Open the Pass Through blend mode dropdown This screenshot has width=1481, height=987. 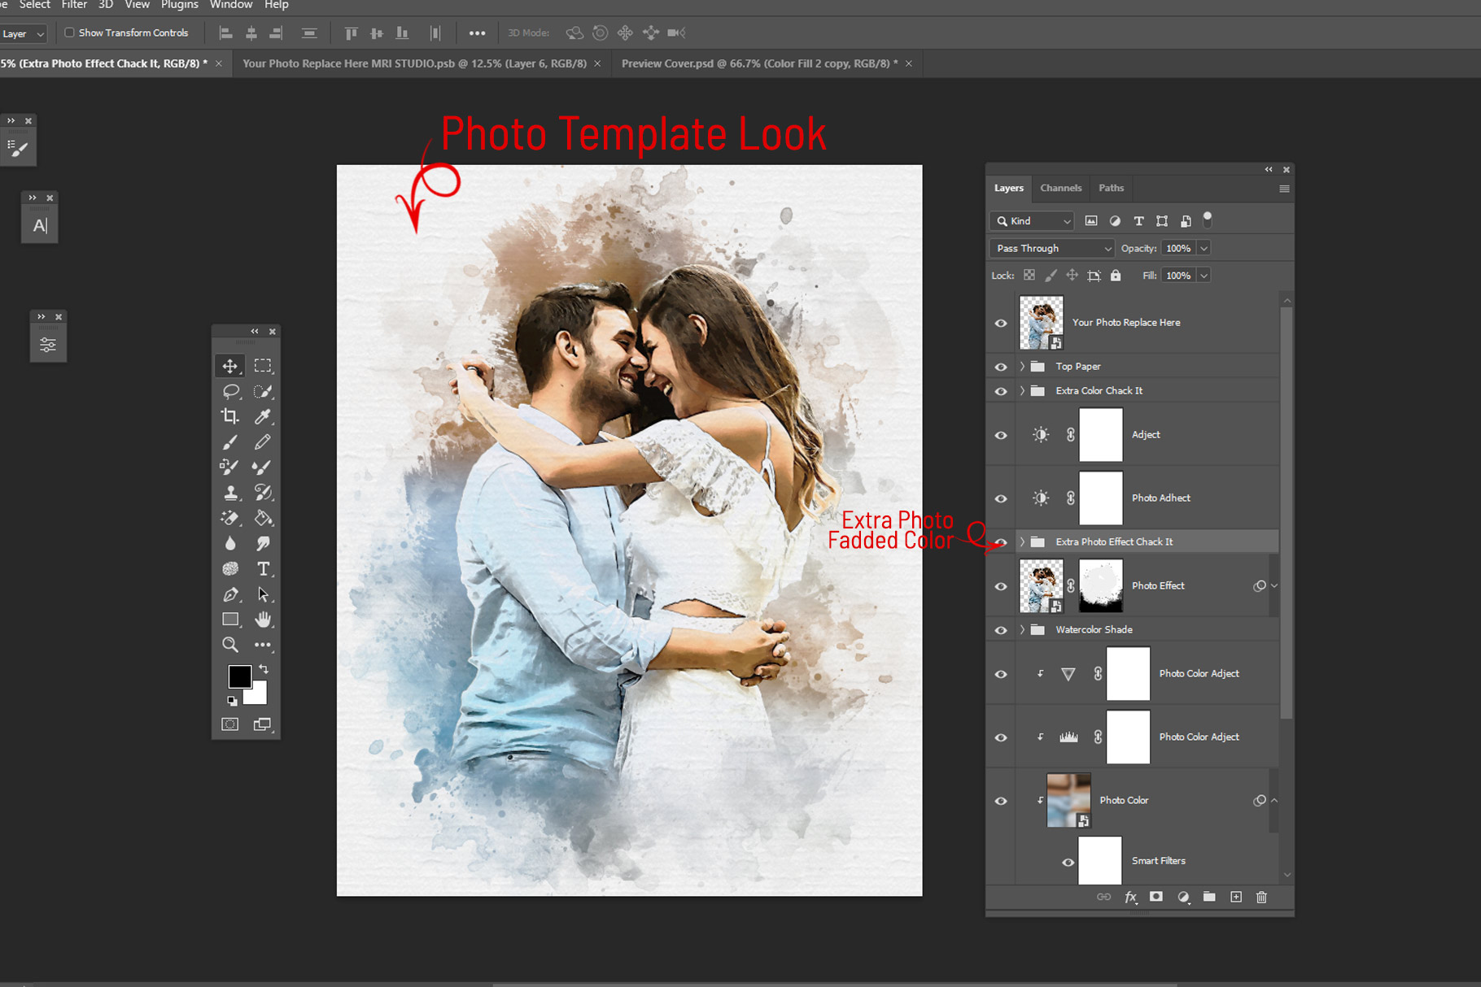click(x=1051, y=248)
